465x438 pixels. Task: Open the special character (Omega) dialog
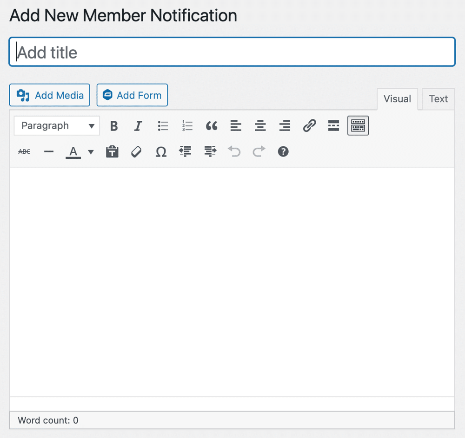(x=161, y=151)
